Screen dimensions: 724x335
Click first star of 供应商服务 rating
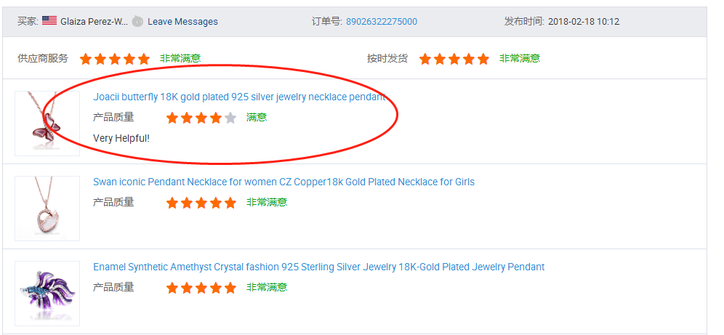click(86, 59)
